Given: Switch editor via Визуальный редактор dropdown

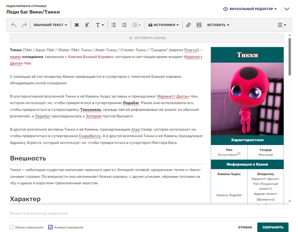Looking at the screenshot, I should 250,9.
